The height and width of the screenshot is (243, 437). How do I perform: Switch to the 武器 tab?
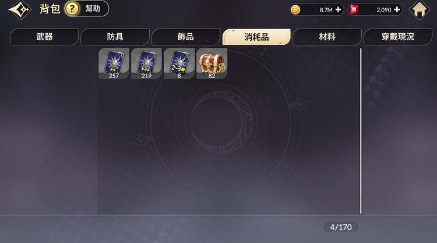pyautogui.click(x=44, y=37)
